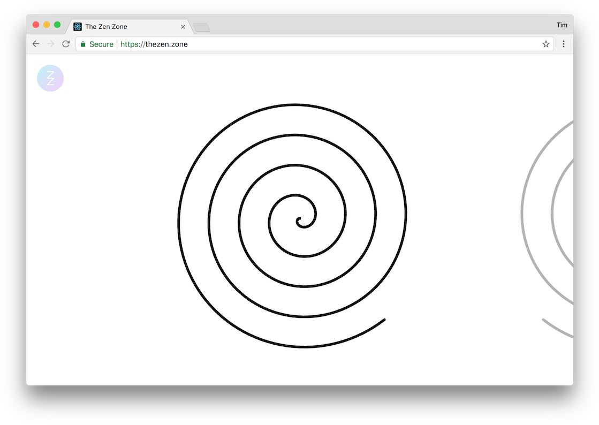This screenshot has width=599, height=425.
Task: Close The Zen Zone tab
Action: coord(183,26)
